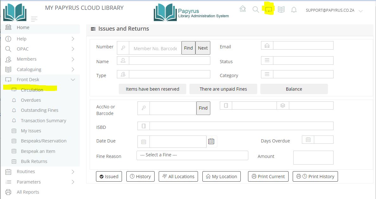Click the highlighted circulation icon in header
The height and width of the screenshot is (199, 376).
point(269,9)
